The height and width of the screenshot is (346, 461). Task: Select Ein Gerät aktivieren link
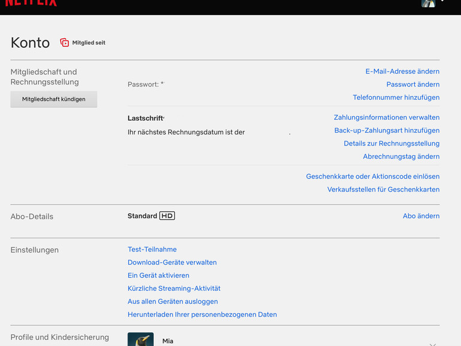coord(158,275)
